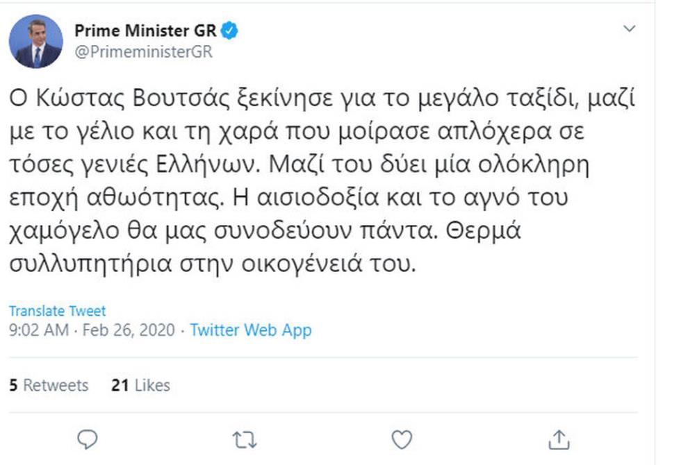Click the blue verified badge
This screenshot has width=681, height=465.
point(230,31)
